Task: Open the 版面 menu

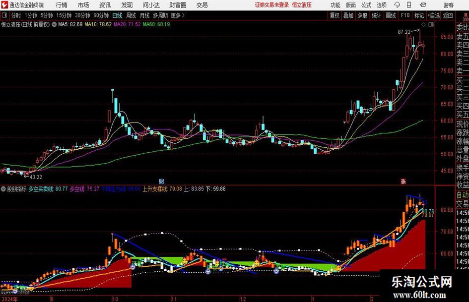Action: click(x=351, y=5)
